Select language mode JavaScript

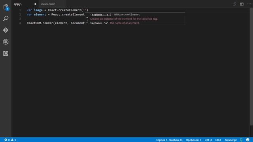230,140
